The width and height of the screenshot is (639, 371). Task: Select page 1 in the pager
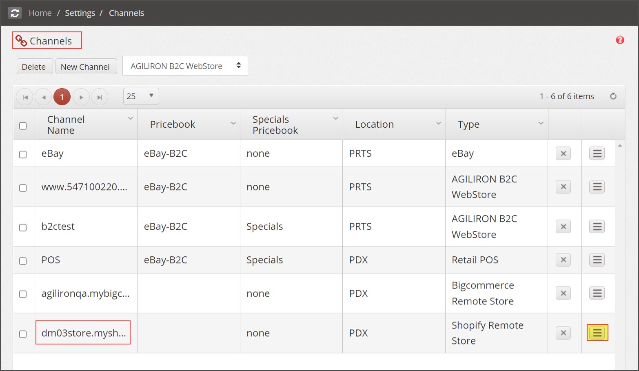click(62, 97)
